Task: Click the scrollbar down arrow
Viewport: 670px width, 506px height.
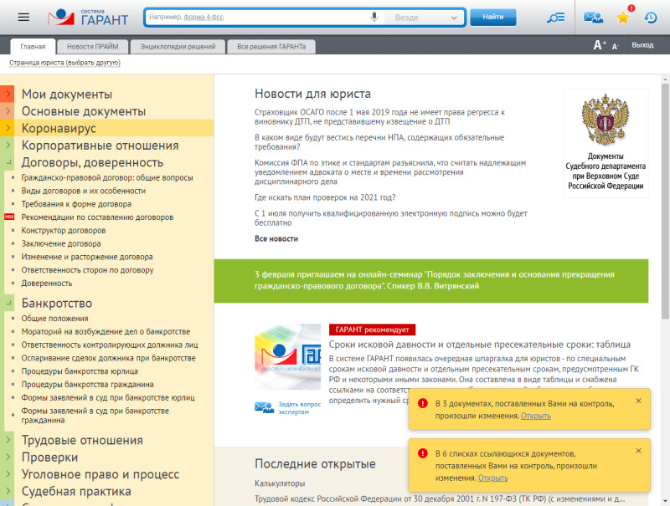Action: pyautogui.click(x=665, y=501)
